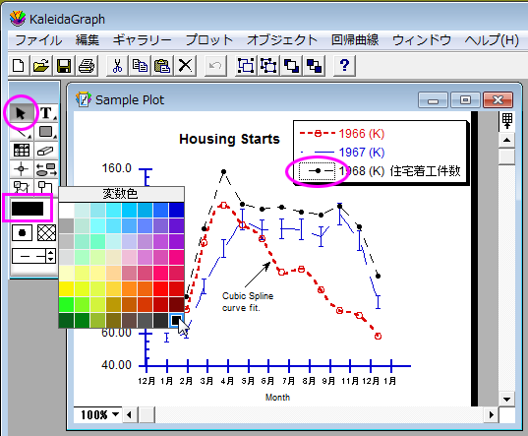This screenshot has width=528, height=436.
Task: Click the Save floppy disk icon
Action: 64,65
